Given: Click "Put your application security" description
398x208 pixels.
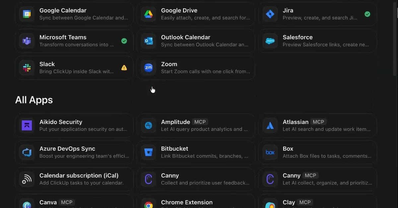Looking at the screenshot, I should coord(83,129).
